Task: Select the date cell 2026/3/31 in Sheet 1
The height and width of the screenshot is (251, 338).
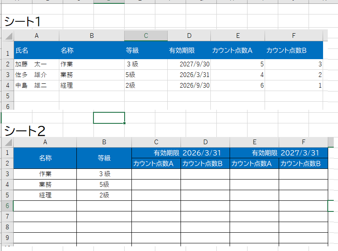Action: (189, 75)
